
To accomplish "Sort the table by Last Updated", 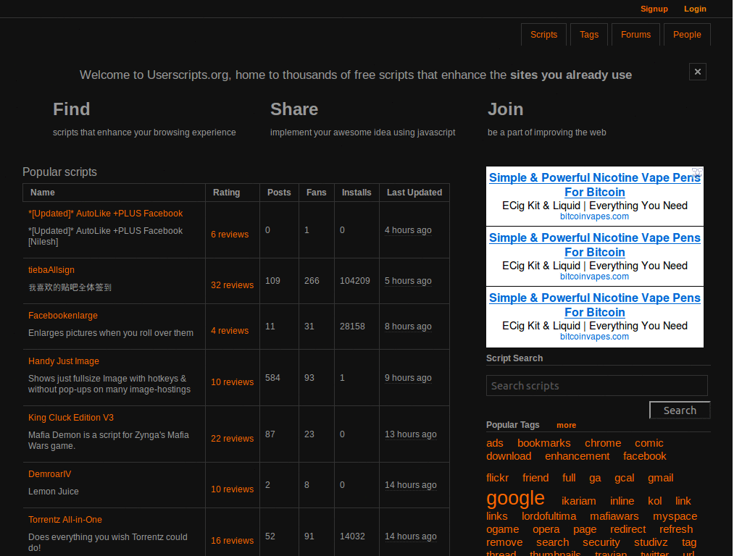I will tap(414, 193).
